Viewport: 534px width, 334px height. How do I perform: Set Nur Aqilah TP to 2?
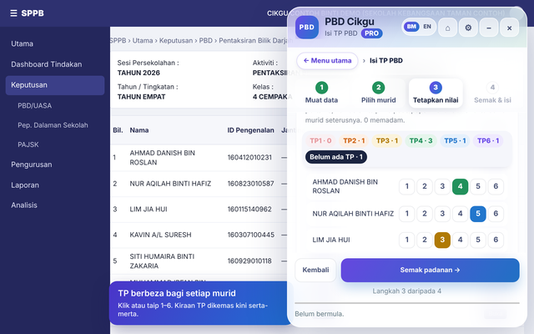425,214
